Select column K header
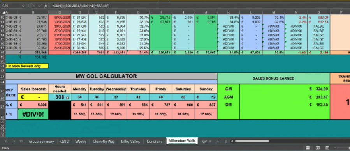The height and width of the screenshot is (151, 350). click(x=229, y=12)
